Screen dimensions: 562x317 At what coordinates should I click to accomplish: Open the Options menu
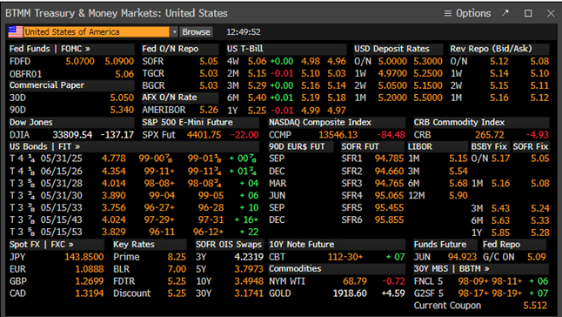(x=467, y=13)
